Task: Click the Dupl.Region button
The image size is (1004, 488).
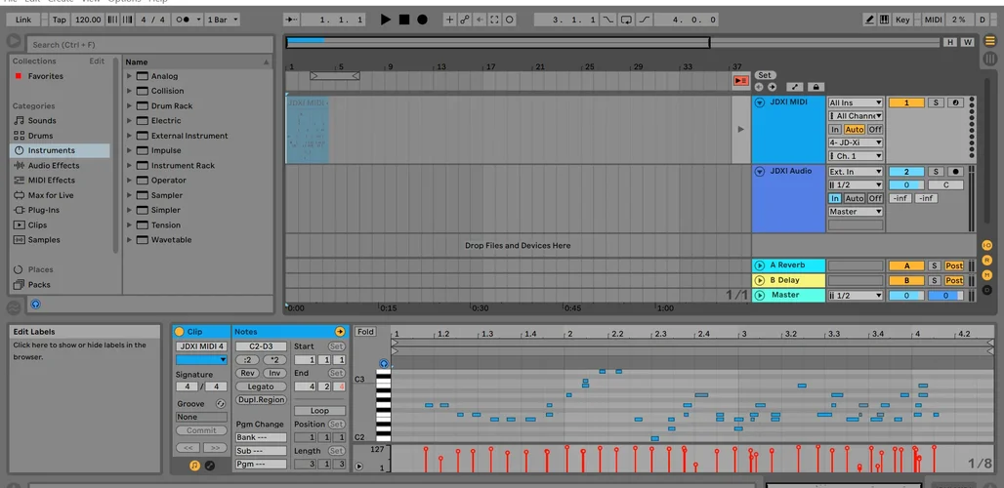Action: tap(261, 400)
